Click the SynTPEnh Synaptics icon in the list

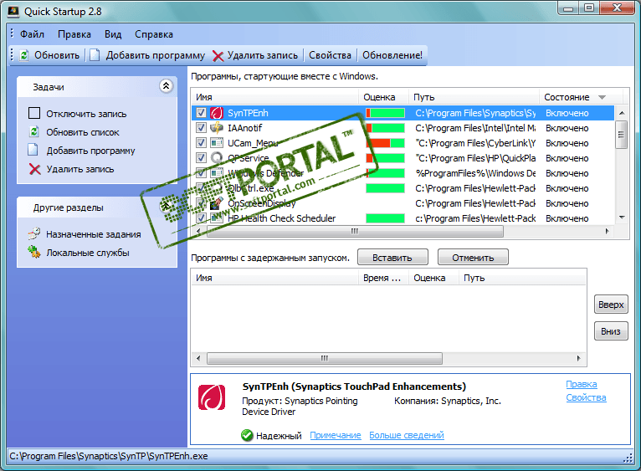pyautogui.click(x=217, y=113)
